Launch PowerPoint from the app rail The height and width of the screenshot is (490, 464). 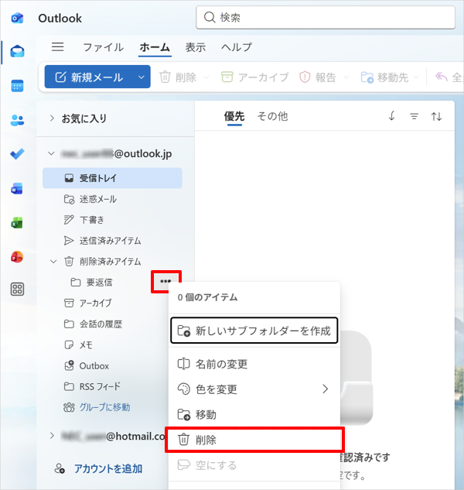point(17,257)
